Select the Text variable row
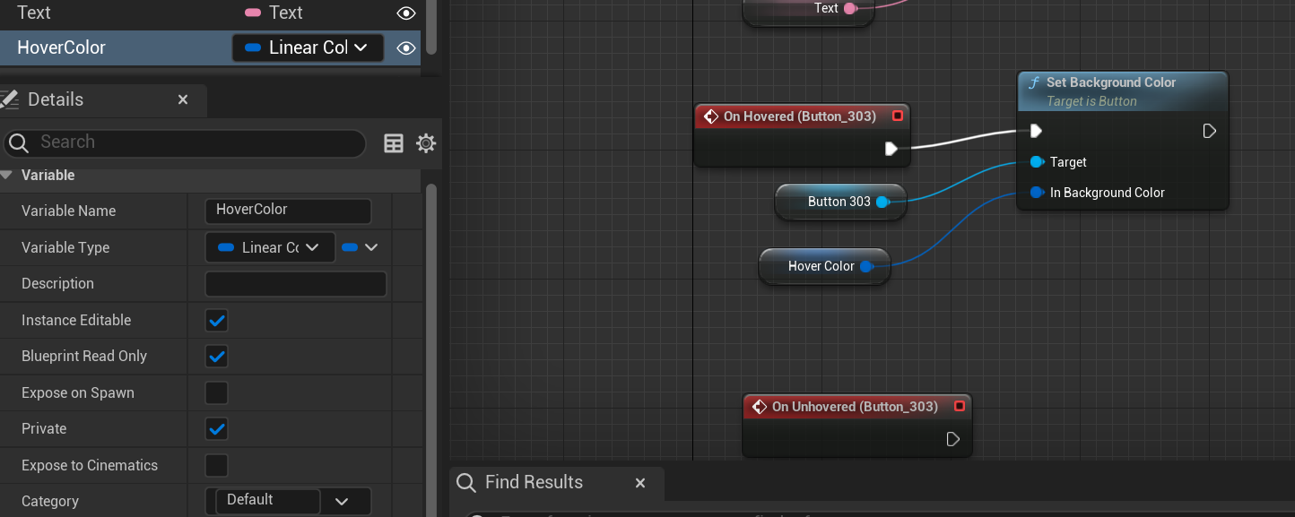The image size is (1295, 517). tap(210, 13)
